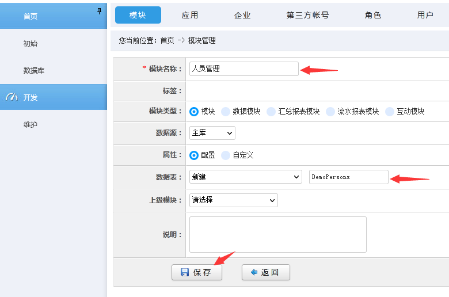Open the 上级模块 请选择 dropdown
This screenshot has height=297, width=449.
pyautogui.click(x=233, y=200)
